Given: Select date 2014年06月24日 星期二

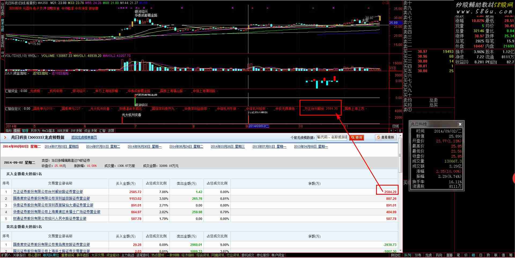Looking at the screenshot, I should point(186,146).
